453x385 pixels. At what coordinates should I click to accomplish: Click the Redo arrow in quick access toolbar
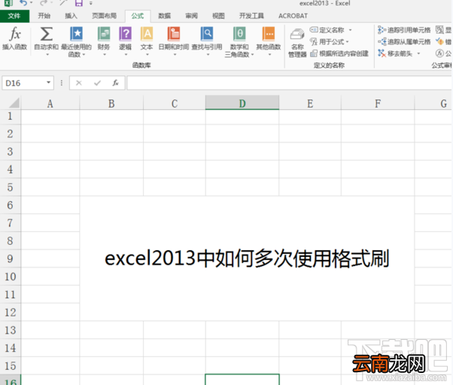44,3
